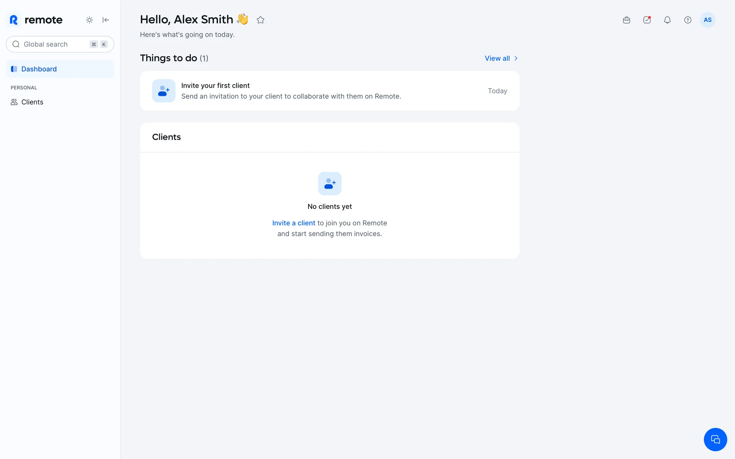The image size is (735, 459).
Task: Click the star favorite icon beside greeting
Action: pyautogui.click(x=261, y=20)
